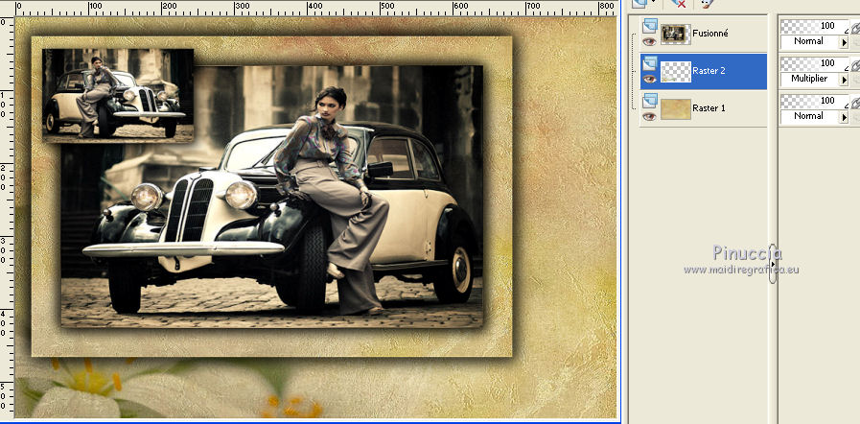This screenshot has height=424, width=860.
Task: Select the Raster 2 layer thumbnail
Action: click(x=675, y=71)
